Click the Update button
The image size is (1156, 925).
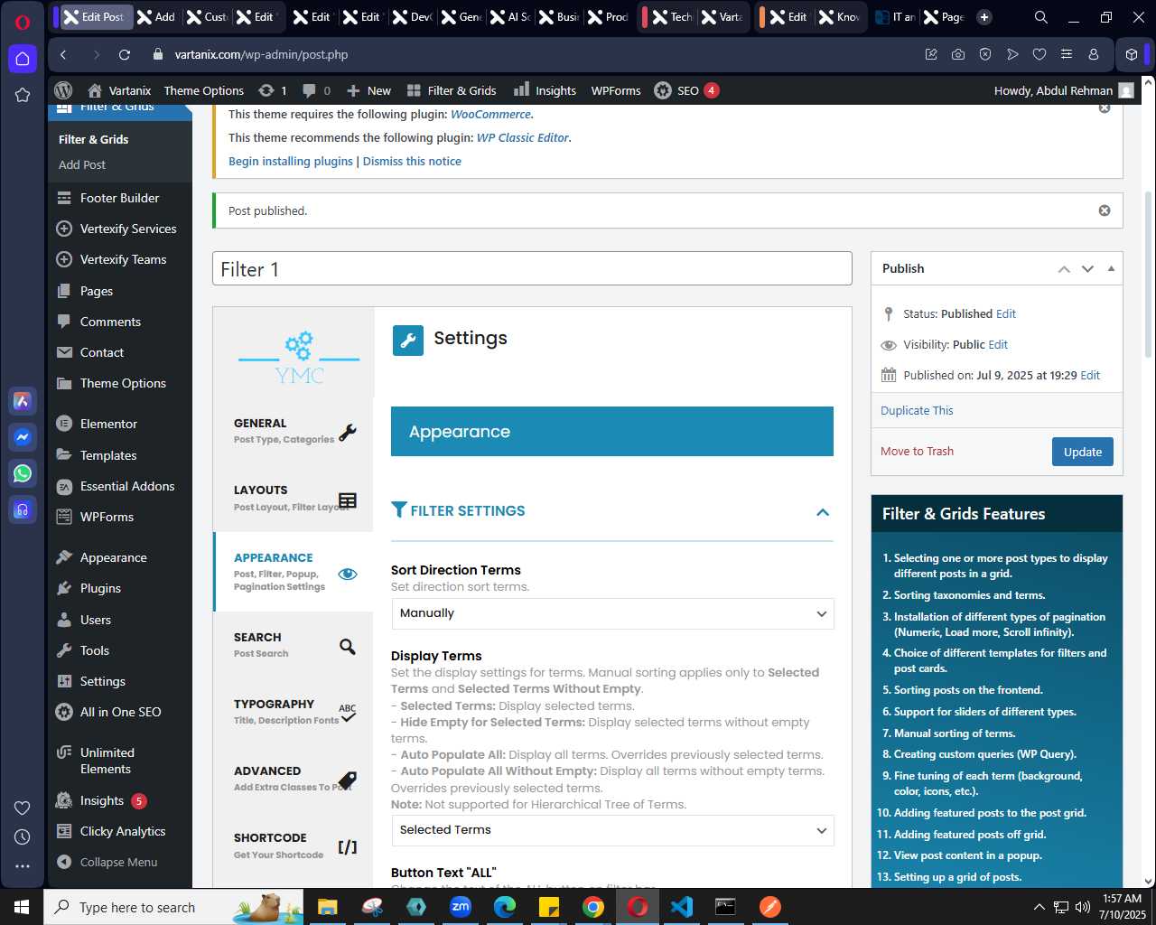pyautogui.click(x=1082, y=452)
